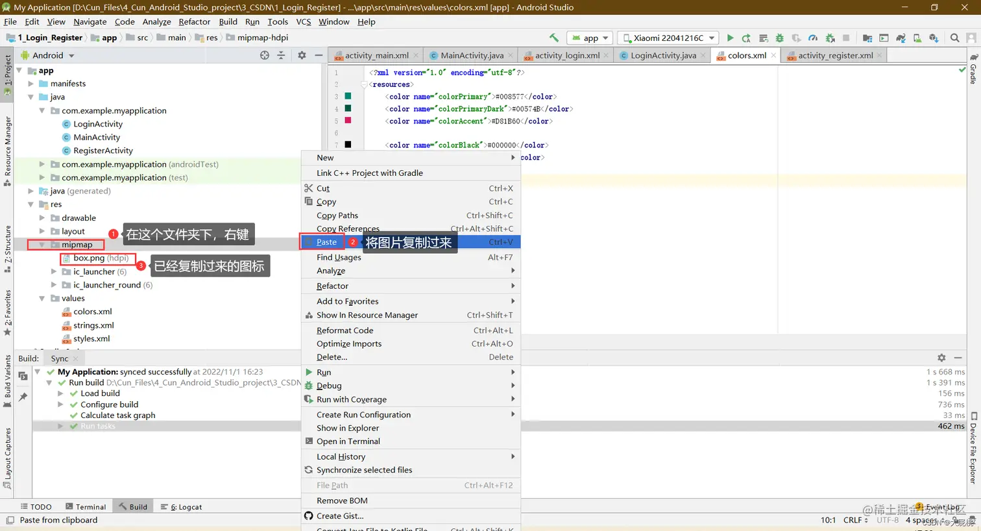Expand the Configure build node
The width and height of the screenshot is (981, 531).
[x=60, y=404]
